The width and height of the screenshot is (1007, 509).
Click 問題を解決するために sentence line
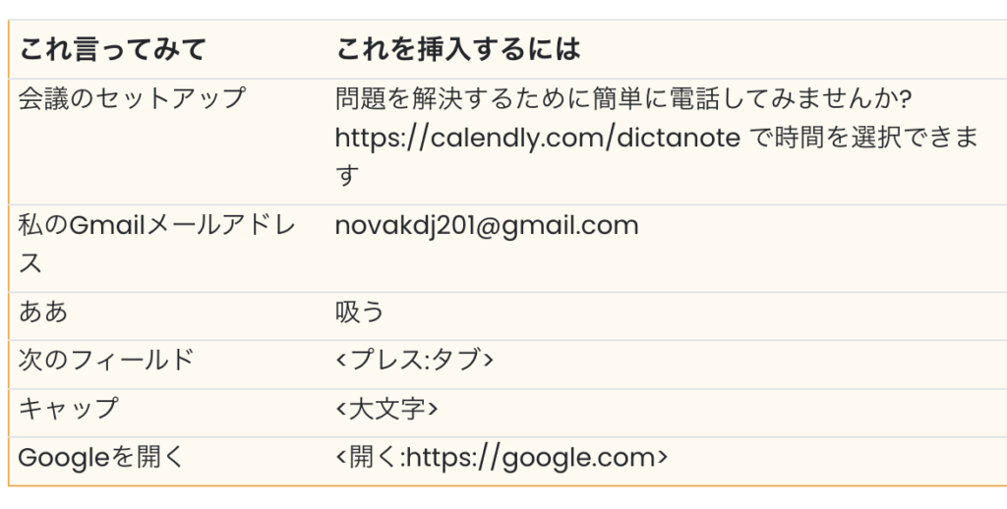click(623, 99)
